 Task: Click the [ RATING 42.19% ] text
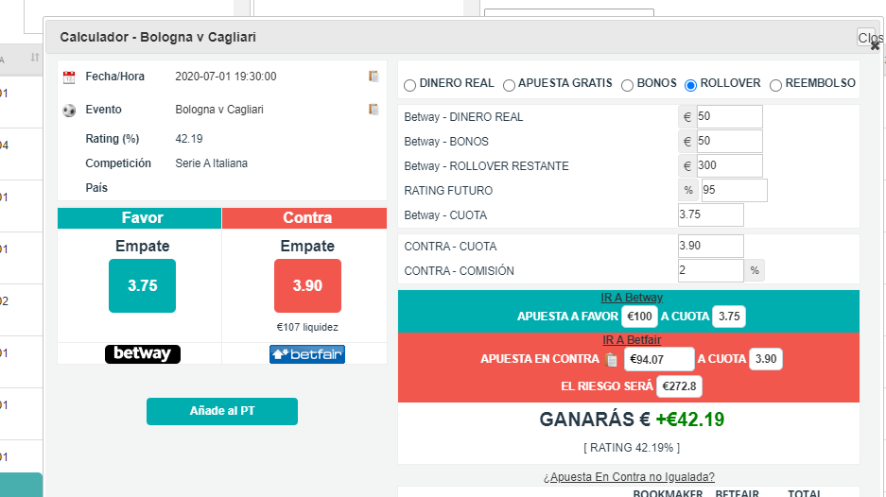pyautogui.click(x=631, y=448)
